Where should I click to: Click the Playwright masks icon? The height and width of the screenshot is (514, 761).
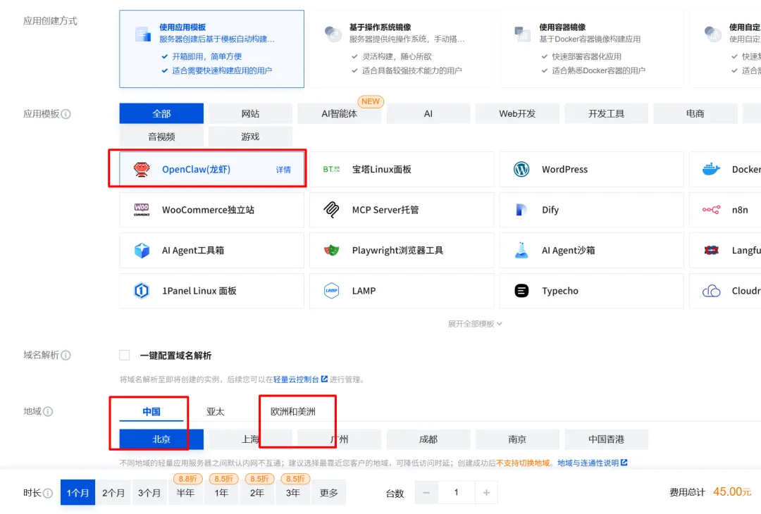click(331, 250)
